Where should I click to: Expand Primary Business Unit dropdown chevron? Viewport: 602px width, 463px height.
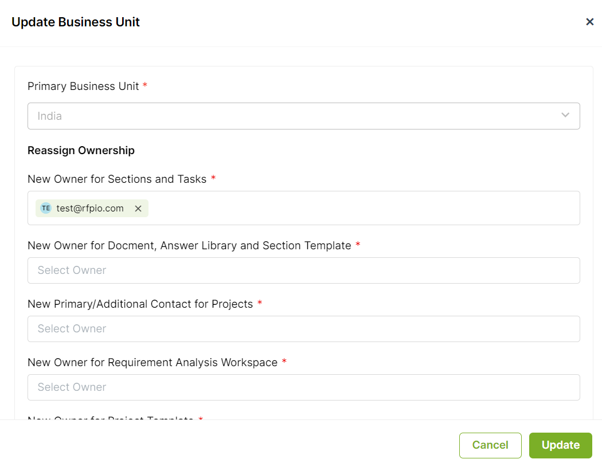tap(565, 115)
